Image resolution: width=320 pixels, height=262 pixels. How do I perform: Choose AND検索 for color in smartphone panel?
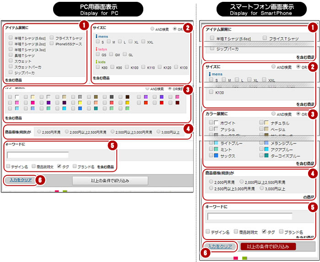click(x=273, y=114)
